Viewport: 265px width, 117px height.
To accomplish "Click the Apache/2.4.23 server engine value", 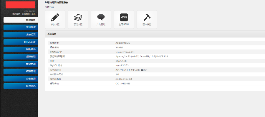I will [142, 57].
